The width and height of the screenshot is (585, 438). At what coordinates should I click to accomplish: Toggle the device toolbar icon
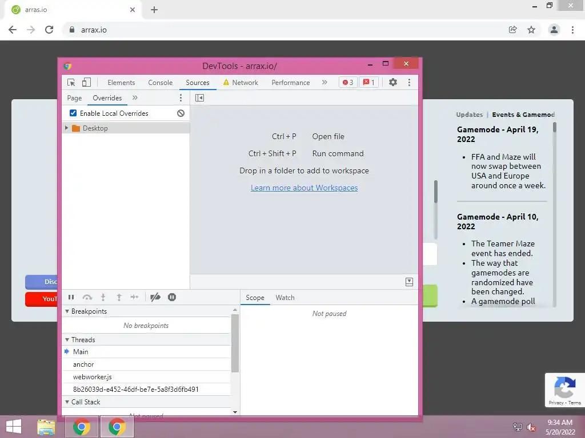tap(86, 82)
